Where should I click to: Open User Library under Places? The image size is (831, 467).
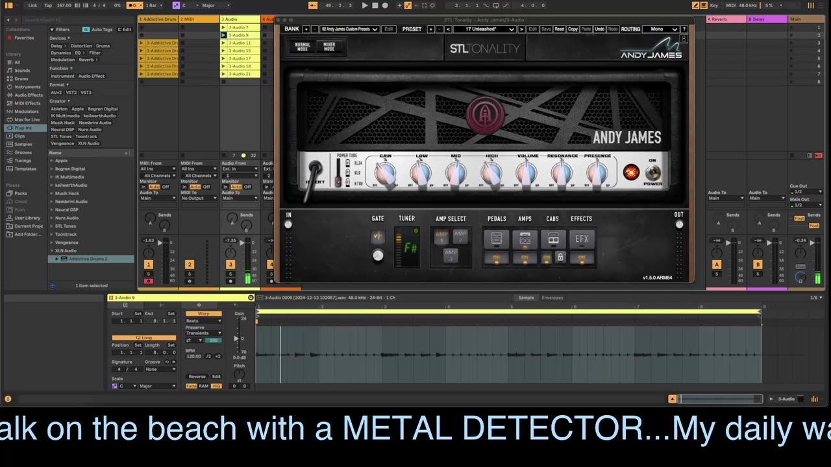point(27,218)
